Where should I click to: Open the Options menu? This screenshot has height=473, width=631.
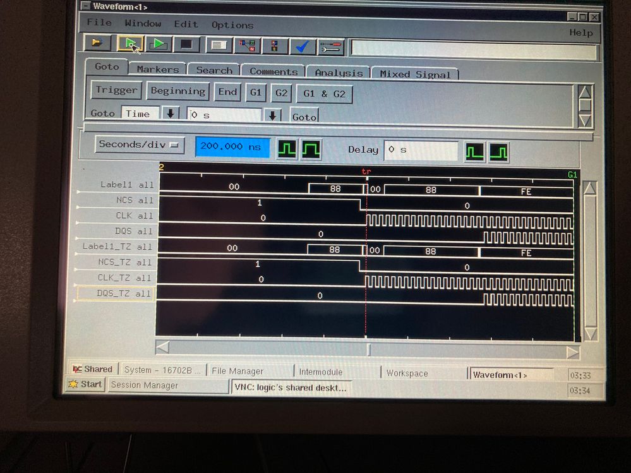tap(232, 25)
